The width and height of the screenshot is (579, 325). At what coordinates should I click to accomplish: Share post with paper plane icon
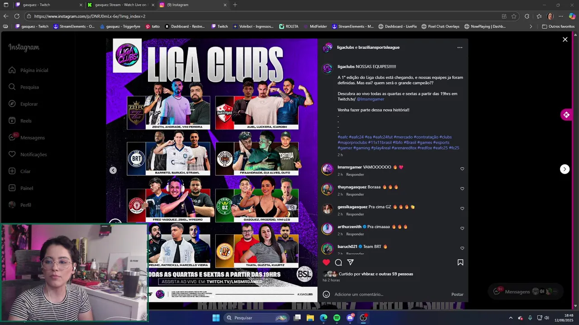click(350, 262)
